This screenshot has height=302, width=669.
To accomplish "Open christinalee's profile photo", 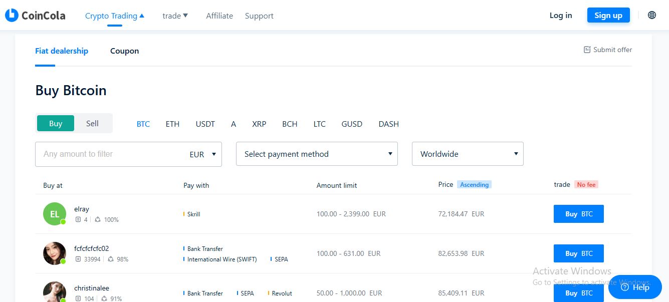I will (55, 292).
